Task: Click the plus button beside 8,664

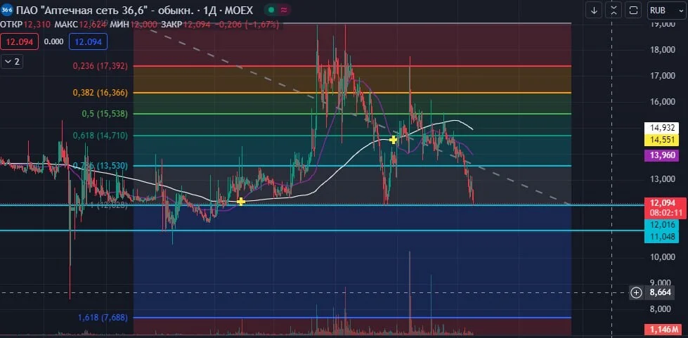Action: 636,292
